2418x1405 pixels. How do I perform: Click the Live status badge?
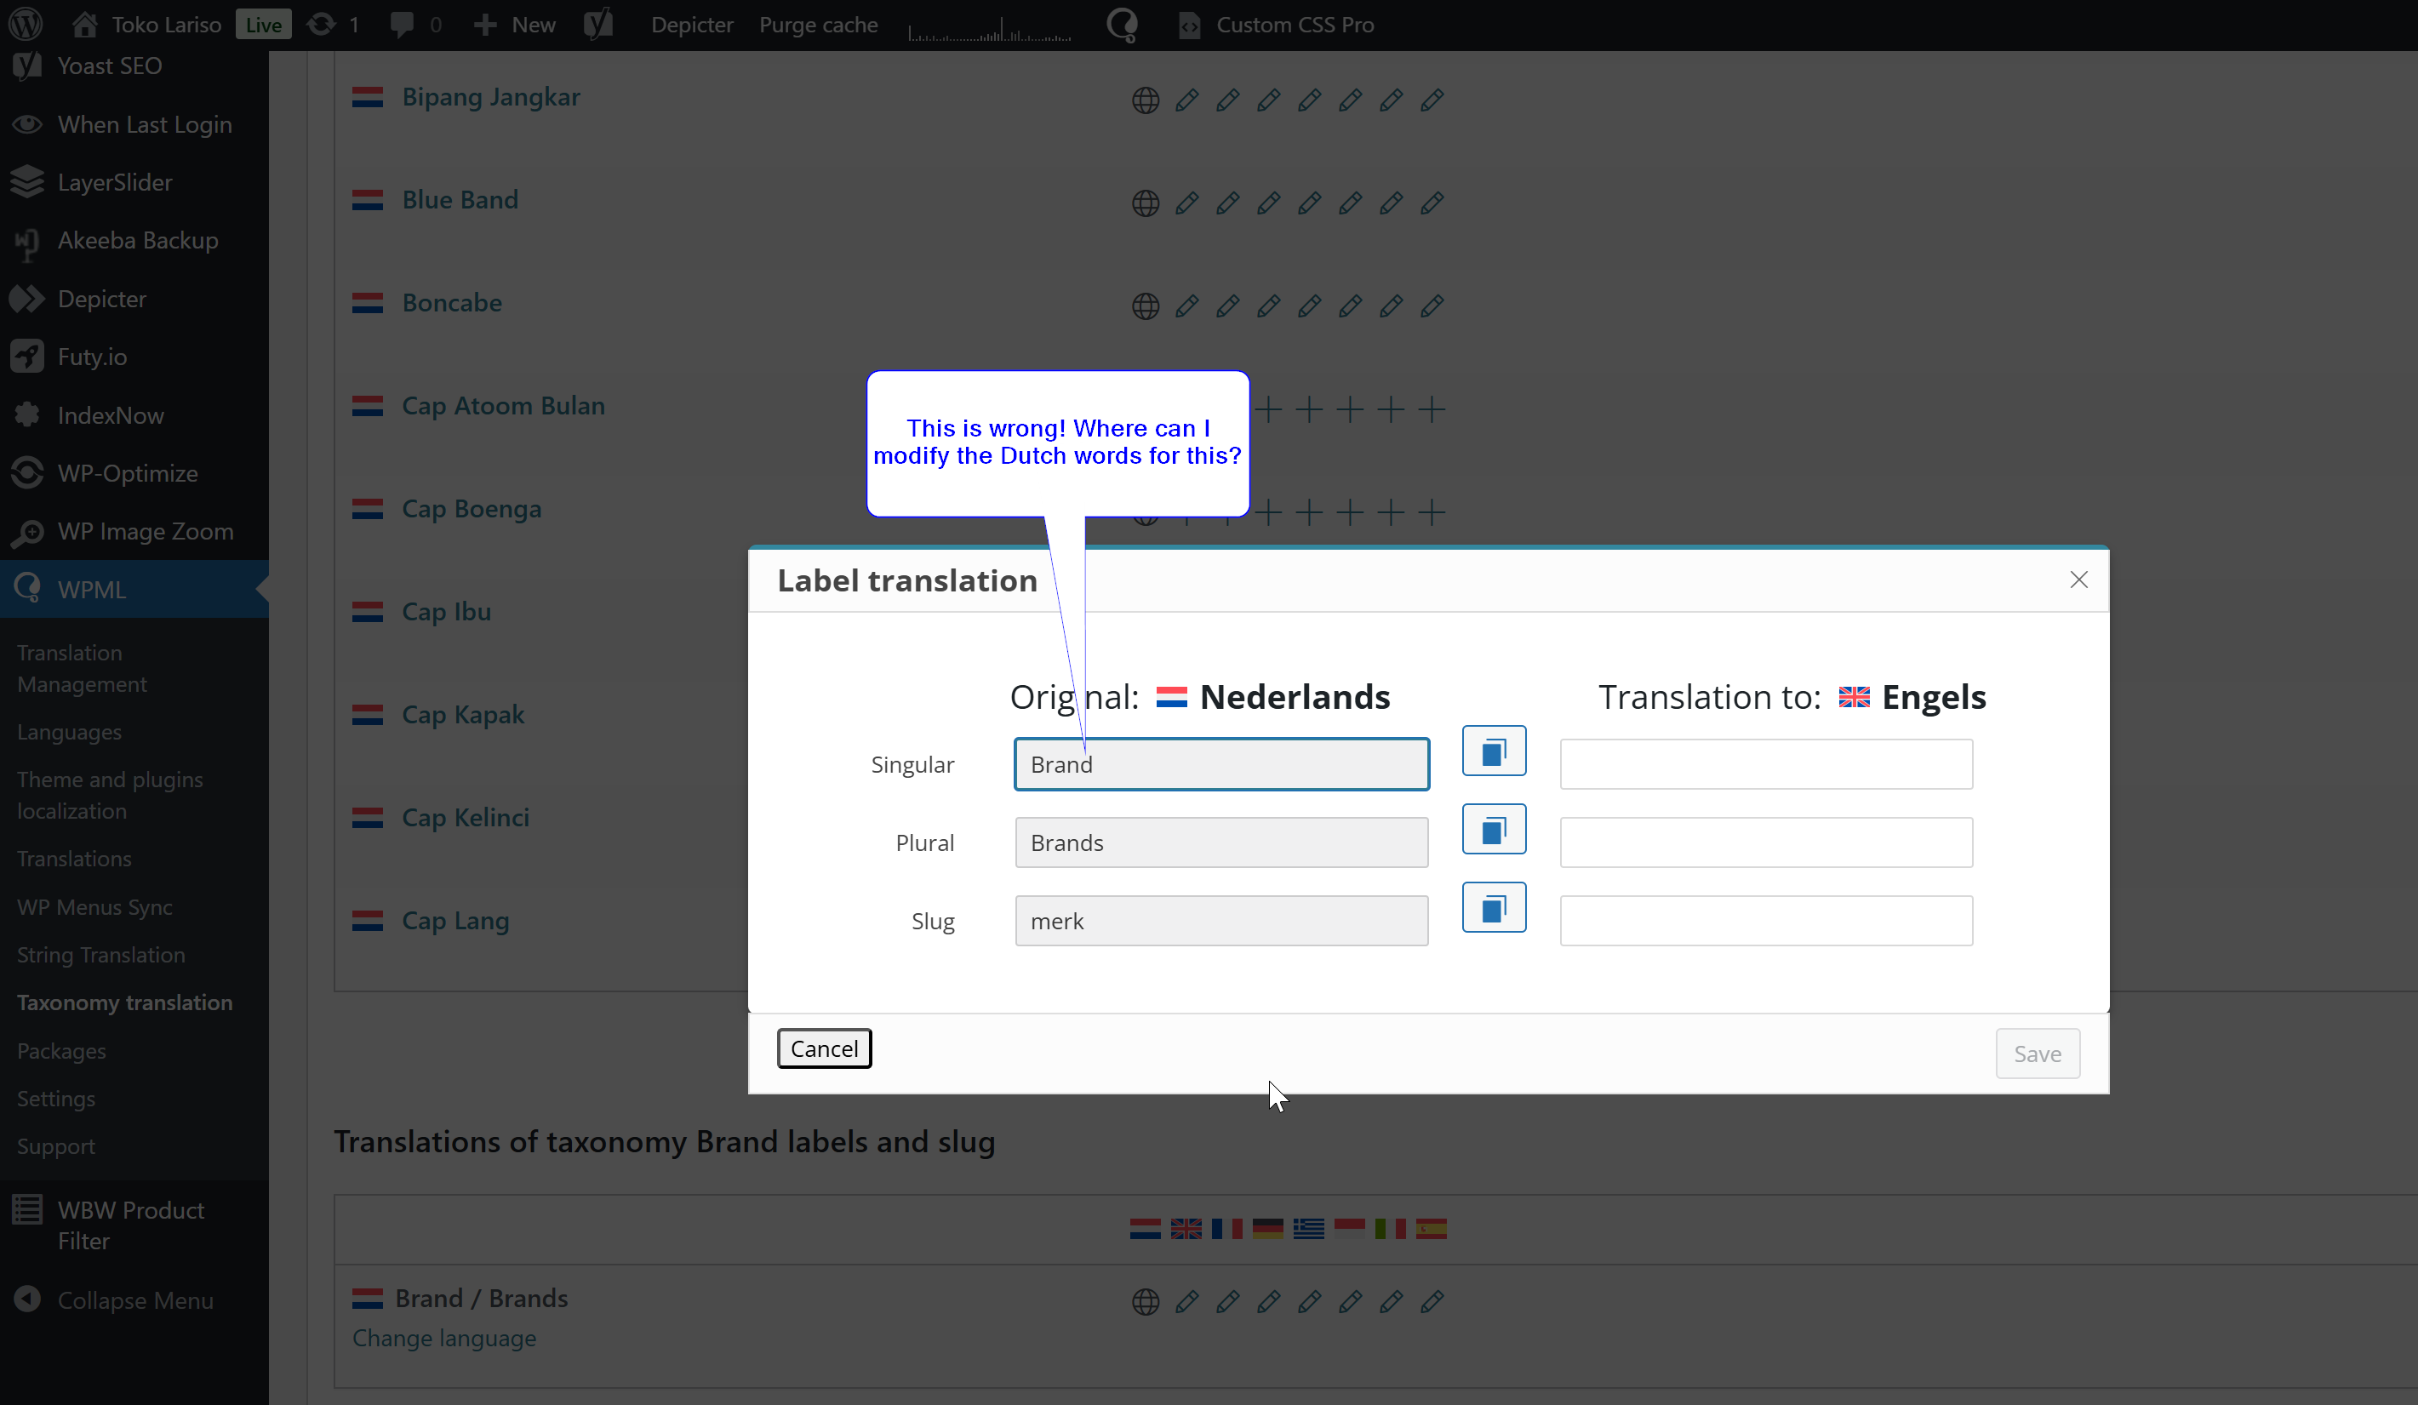point(263,25)
